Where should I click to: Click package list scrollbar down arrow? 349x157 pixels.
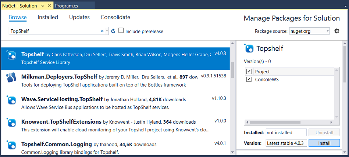point(232,152)
